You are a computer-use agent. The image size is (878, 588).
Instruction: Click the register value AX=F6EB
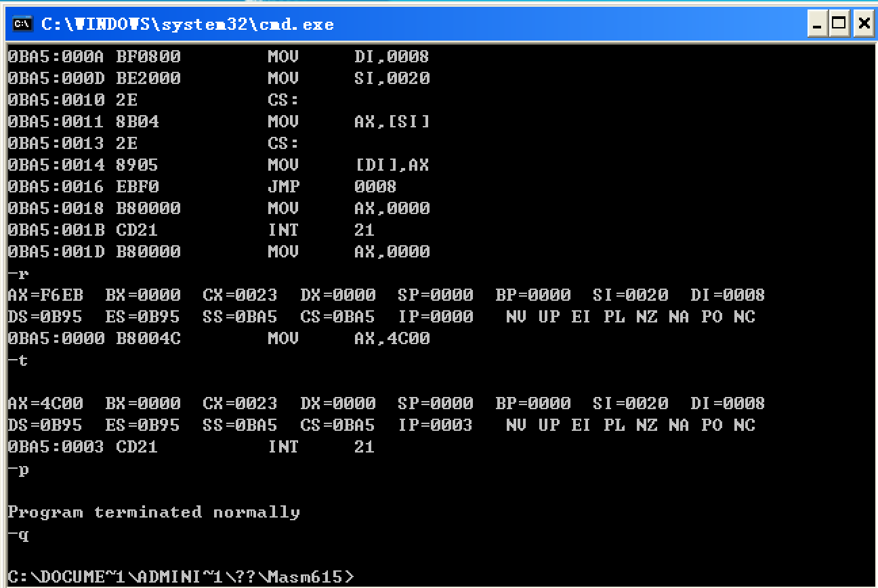[45, 295]
